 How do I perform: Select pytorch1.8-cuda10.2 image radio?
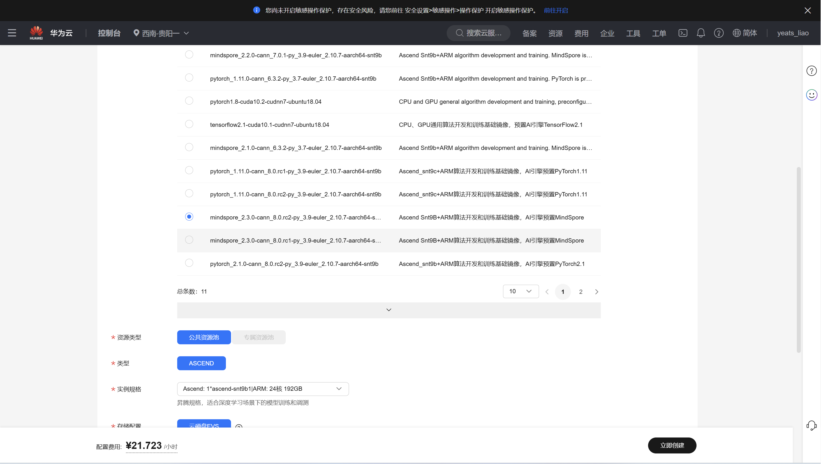[189, 101]
